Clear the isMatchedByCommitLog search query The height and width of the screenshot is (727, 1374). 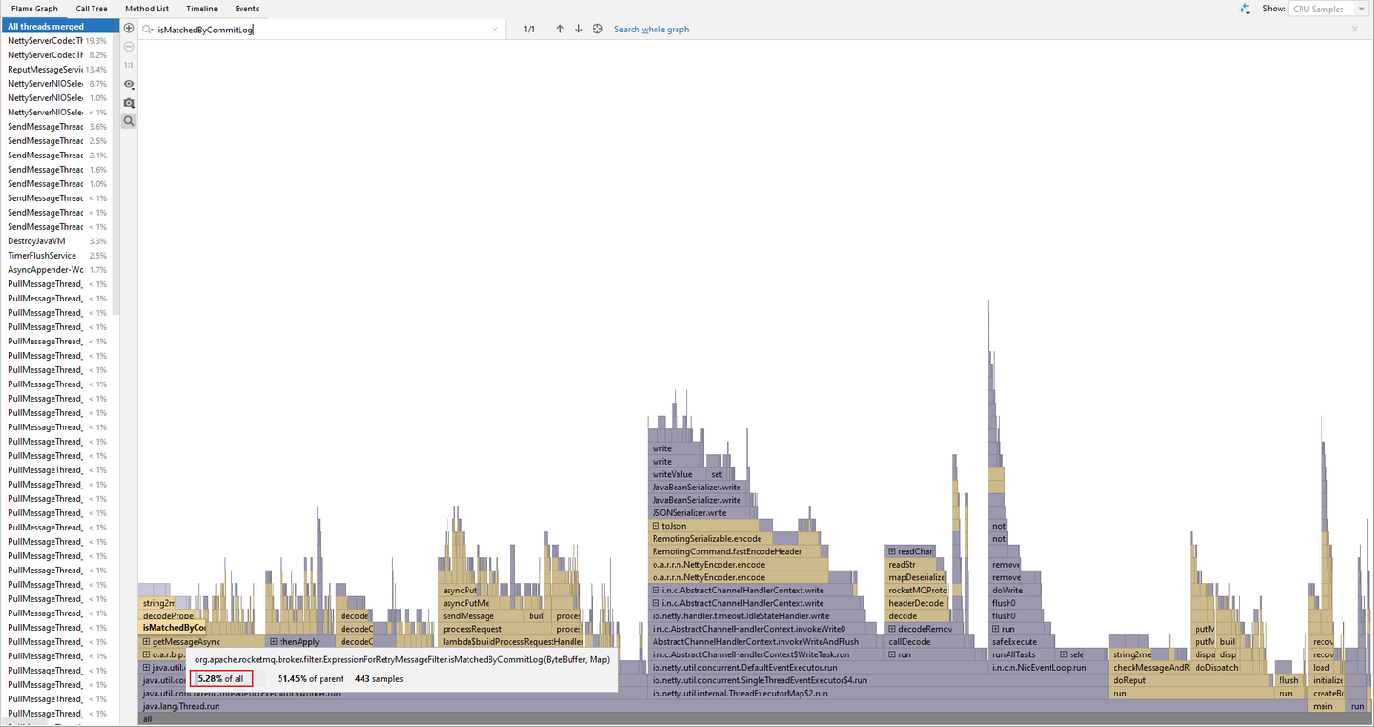[x=495, y=29]
